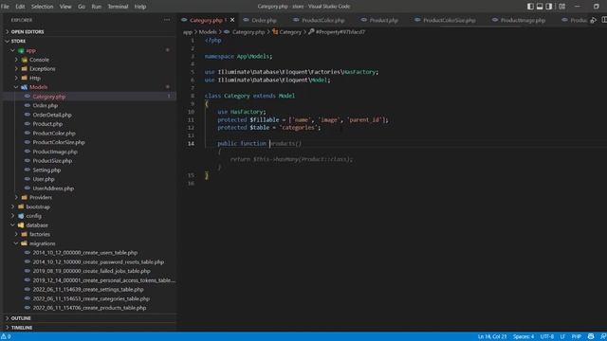Toggle the bottom panel layout icon
Viewport: 607px width, 341px height.
(x=540, y=7)
